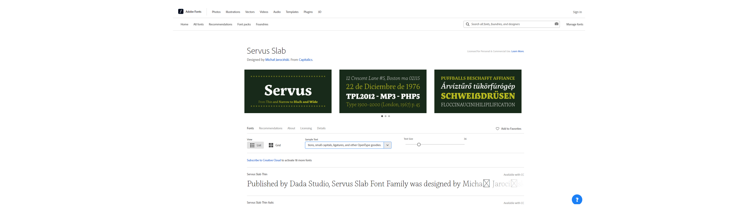Viewport: 743px width, 210px height.
Task: Click Servus Slab Thin font name
Action: tap(257, 174)
